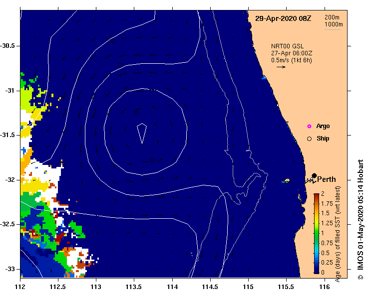The height and width of the screenshot is (295, 369).
Task: Click the Perth city label
Action: (x=327, y=179)
